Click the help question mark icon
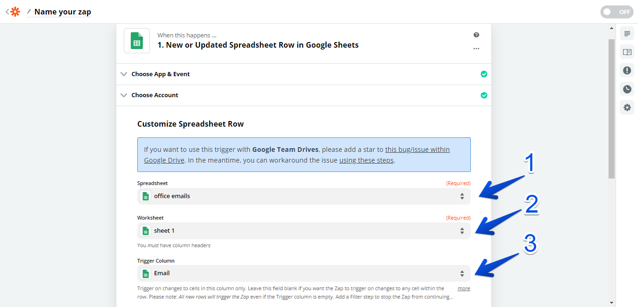 (x=476, y=35)
